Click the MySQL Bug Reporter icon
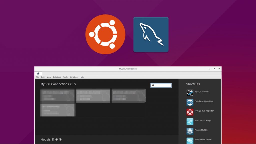This screenshot has width=256, height=144. (190, 112)
